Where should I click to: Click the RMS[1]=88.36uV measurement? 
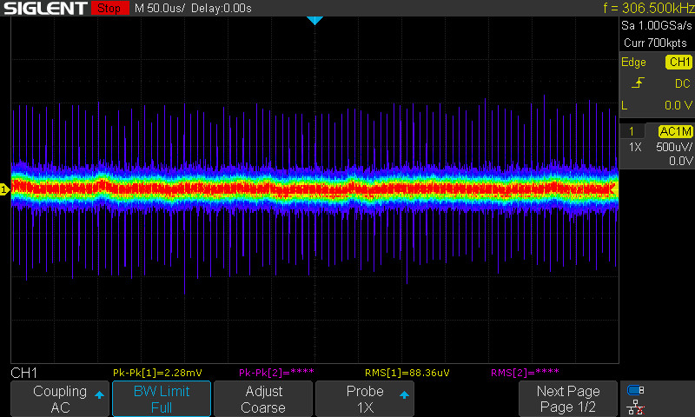pos(407,373)
